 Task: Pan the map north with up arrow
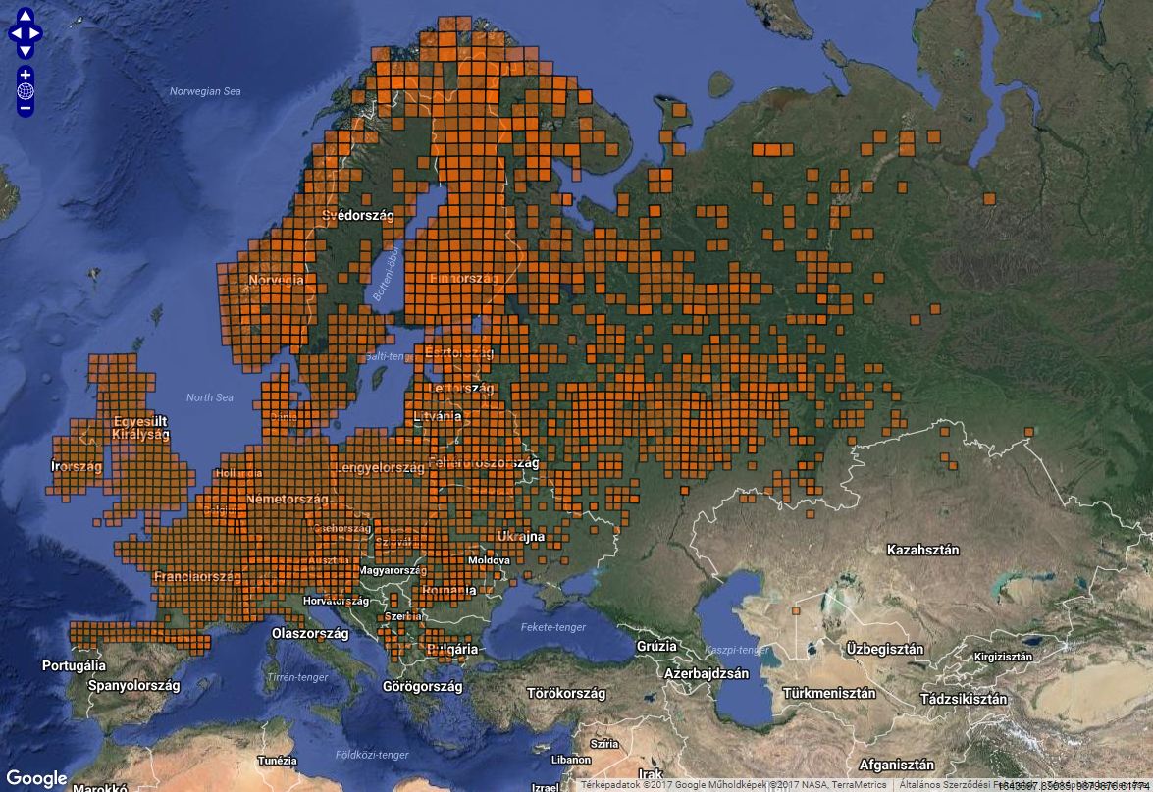pyautogui.click(x=25, y=17)
